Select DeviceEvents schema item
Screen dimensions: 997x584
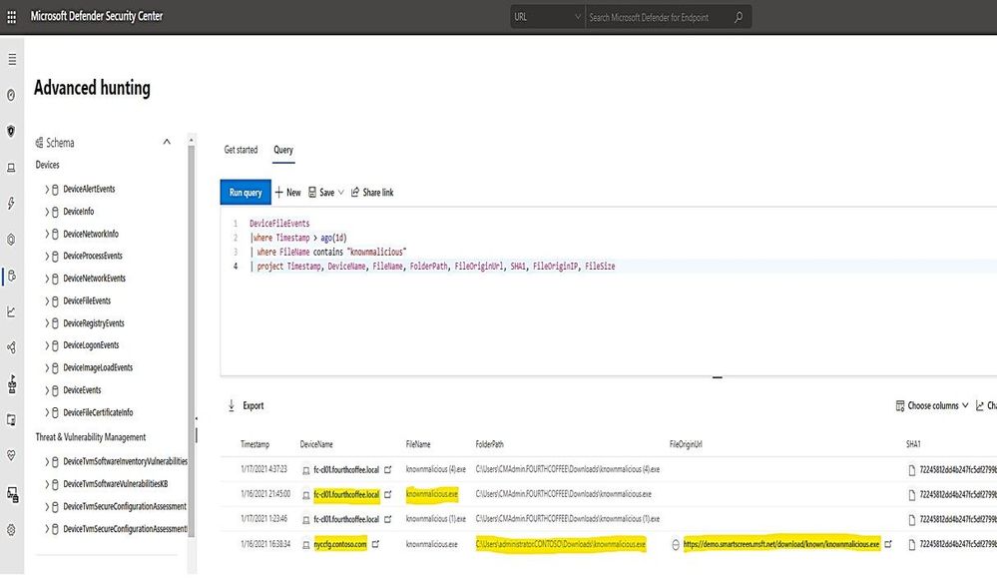(82, 390)
